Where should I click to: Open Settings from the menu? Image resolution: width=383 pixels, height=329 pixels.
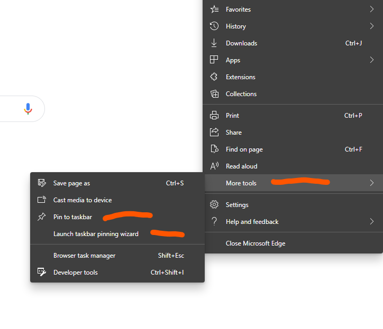(293, 204)
